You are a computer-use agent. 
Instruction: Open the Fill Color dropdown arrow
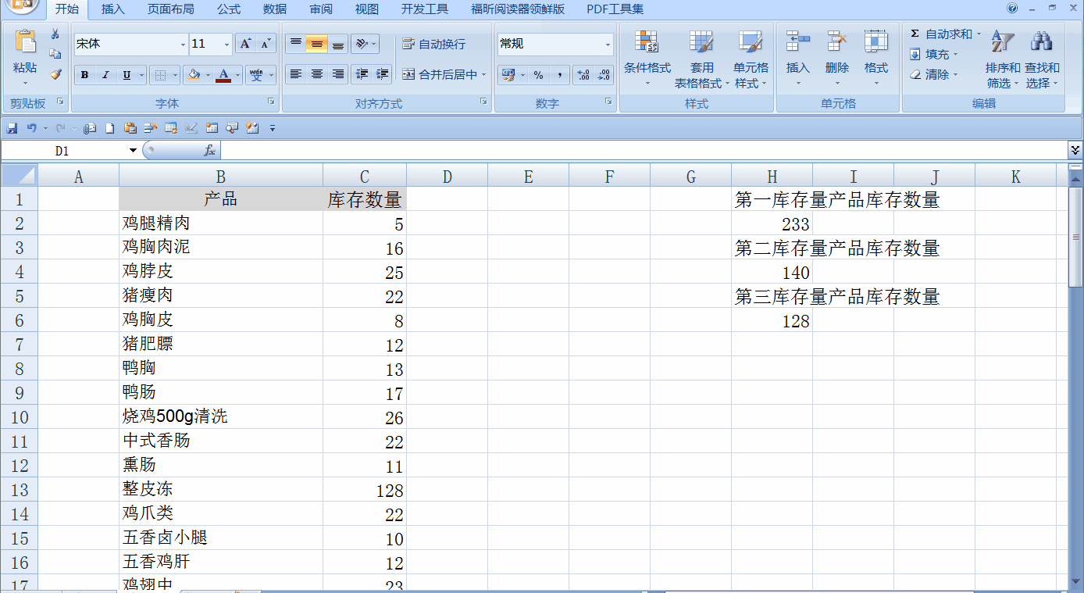pos(206,75)
